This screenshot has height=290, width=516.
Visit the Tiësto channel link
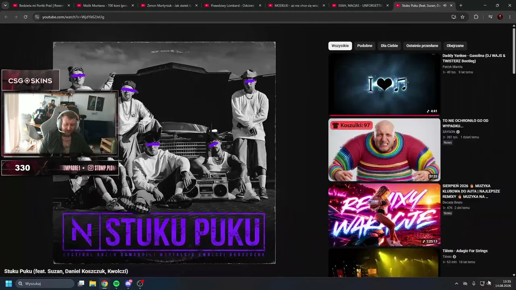[447, 257]
